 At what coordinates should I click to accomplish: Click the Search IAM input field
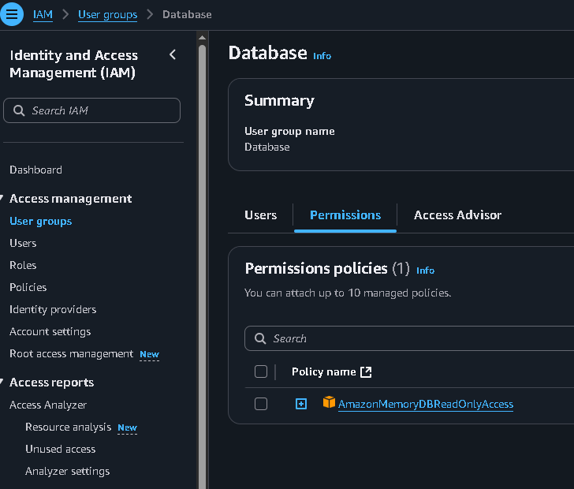(91, 110)
